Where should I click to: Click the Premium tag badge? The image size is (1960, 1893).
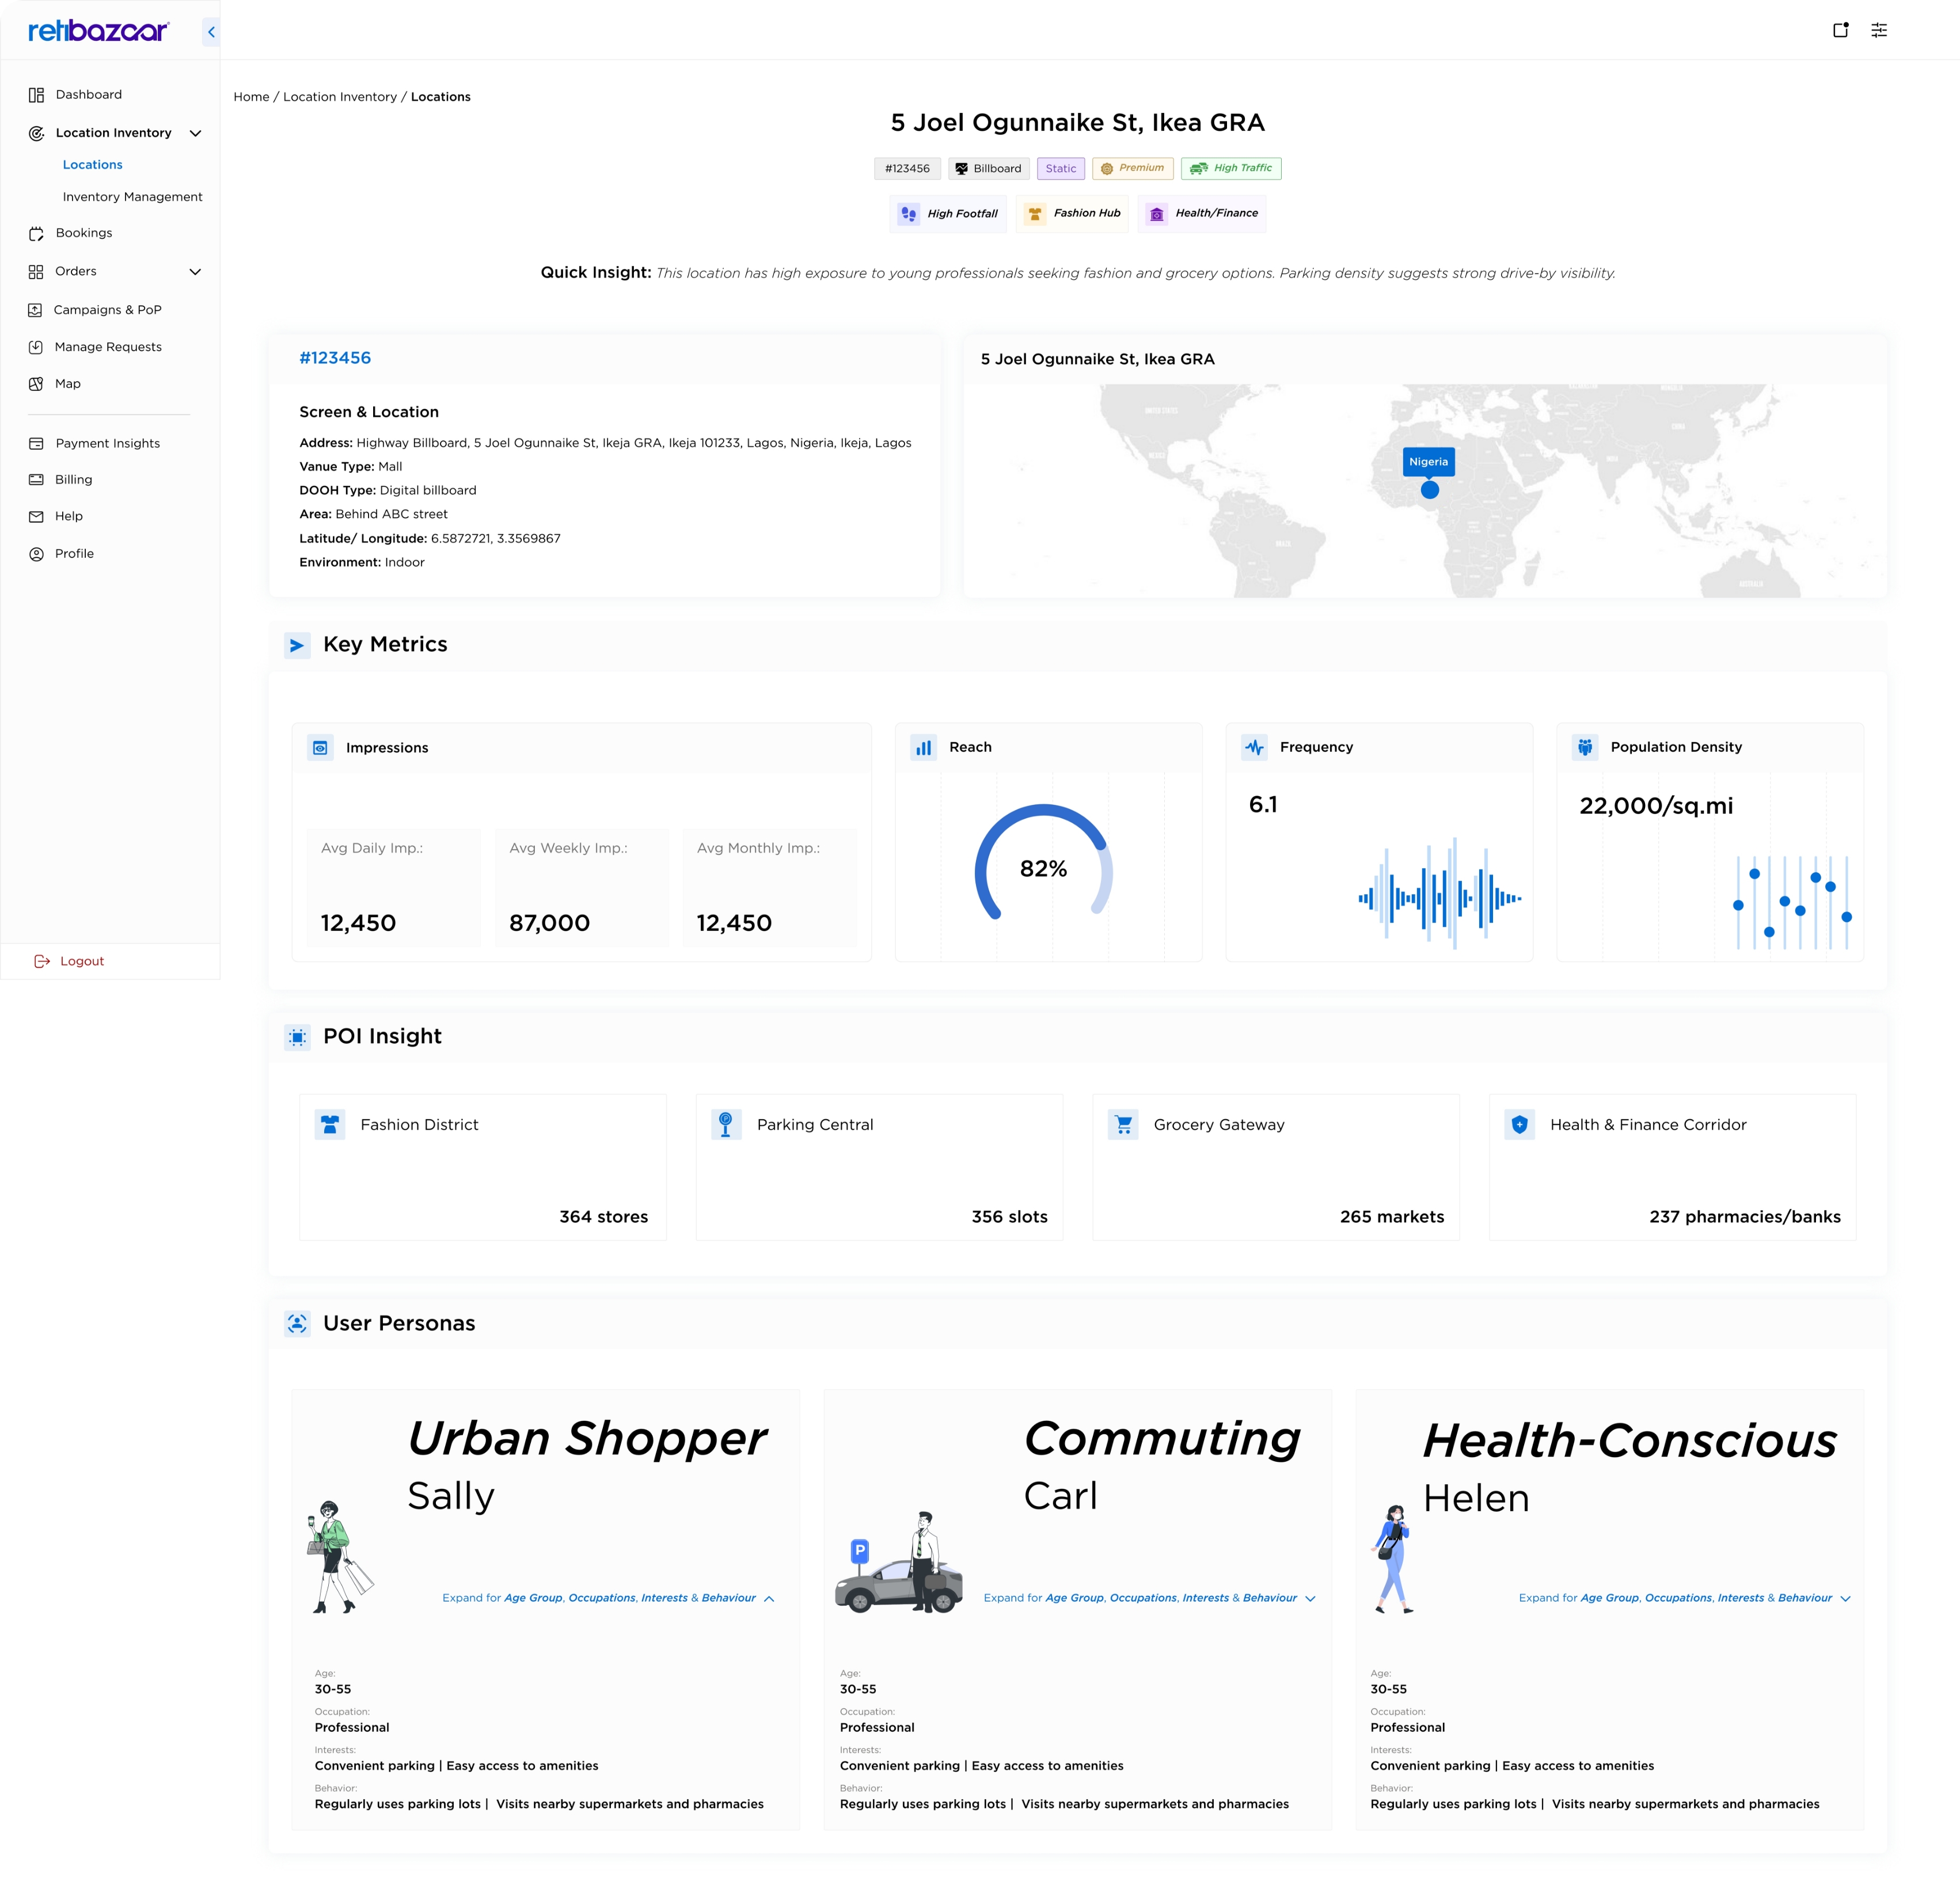coord(1132,169)
